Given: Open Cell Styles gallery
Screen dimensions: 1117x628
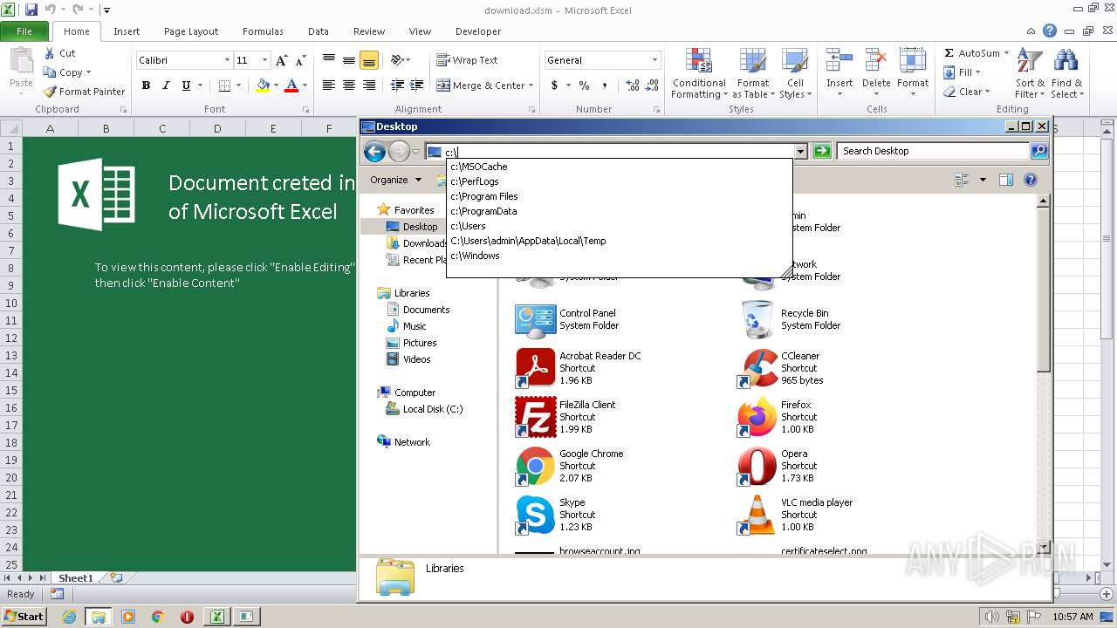Looking at the screenshot, I should (794, 74).
